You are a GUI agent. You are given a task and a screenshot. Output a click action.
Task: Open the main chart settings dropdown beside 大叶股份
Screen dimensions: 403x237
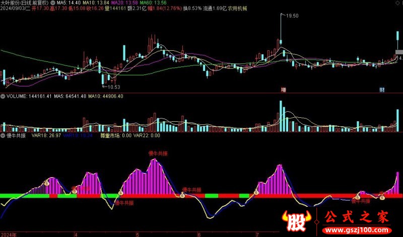[53, 3]
